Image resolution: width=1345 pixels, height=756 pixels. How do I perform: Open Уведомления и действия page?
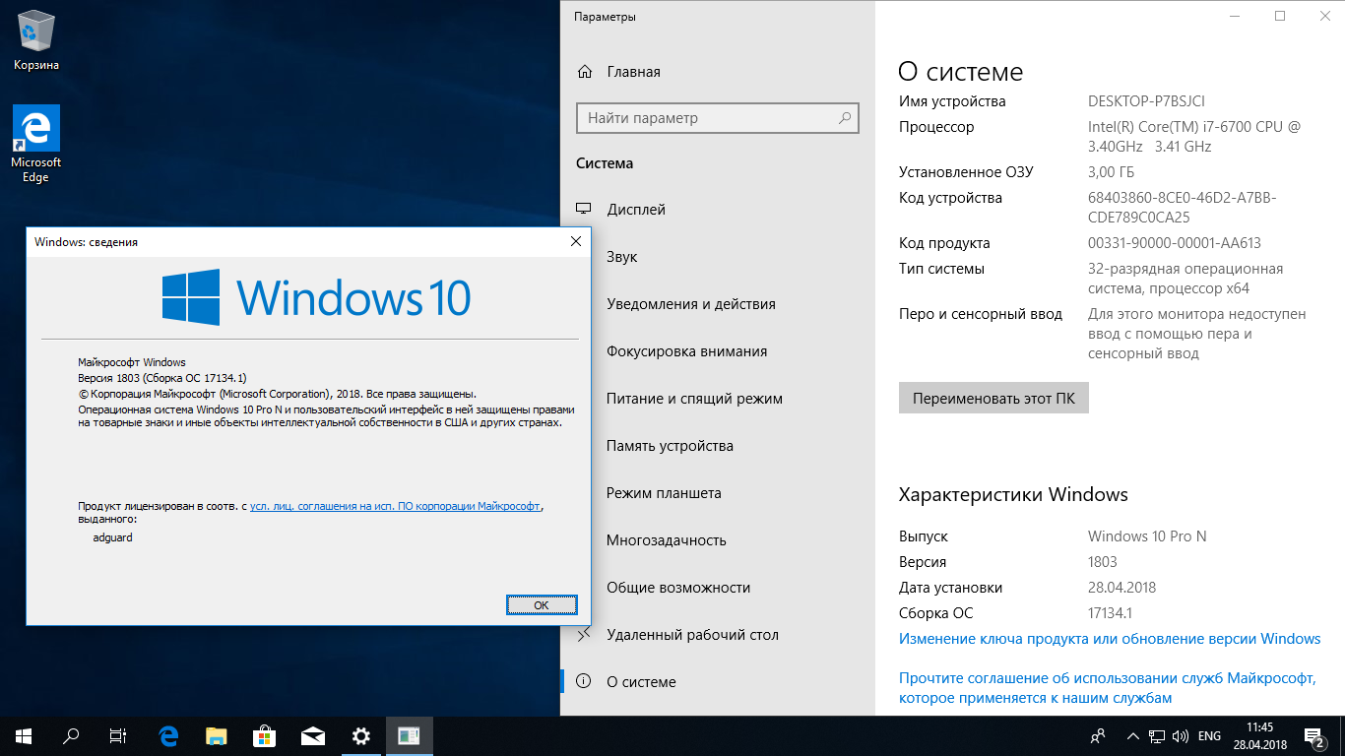[x=717, y=304]
